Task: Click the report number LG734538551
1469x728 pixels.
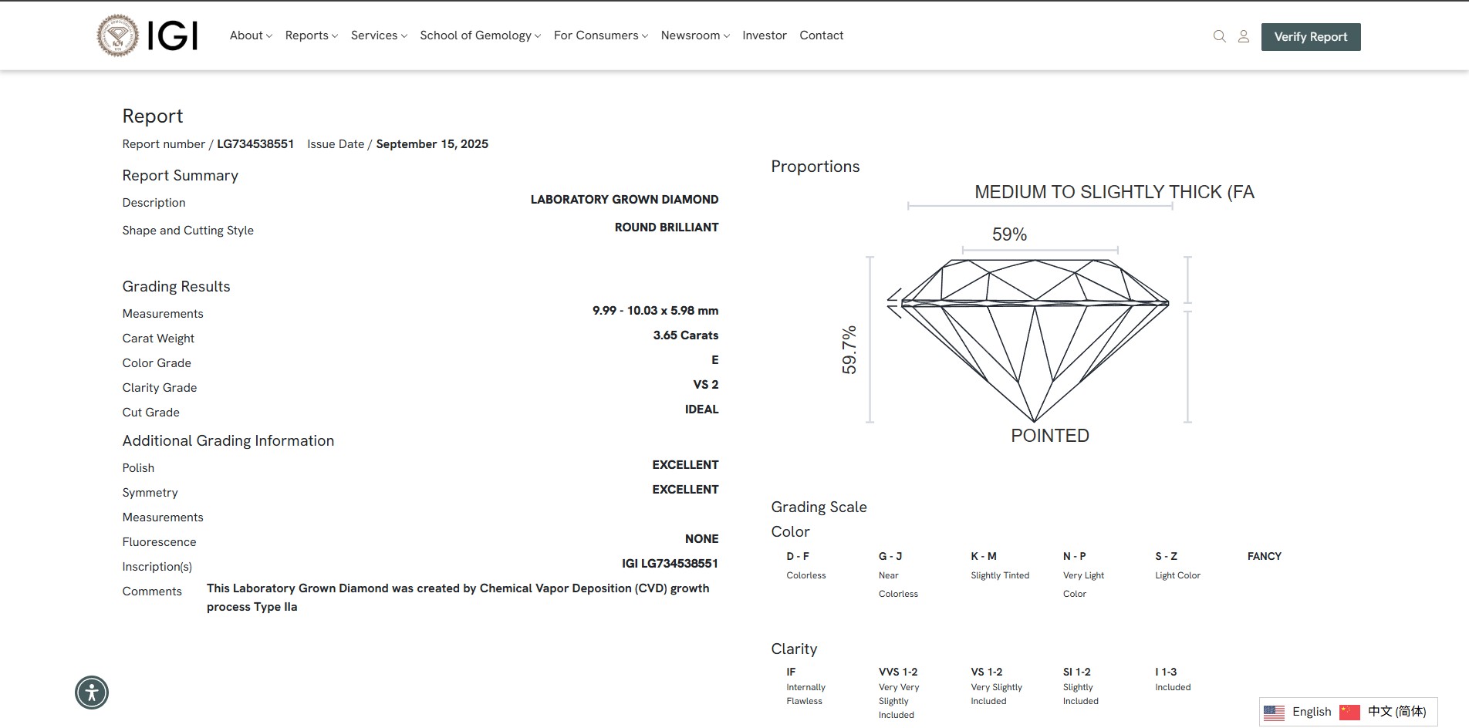Action: [255, 144]
